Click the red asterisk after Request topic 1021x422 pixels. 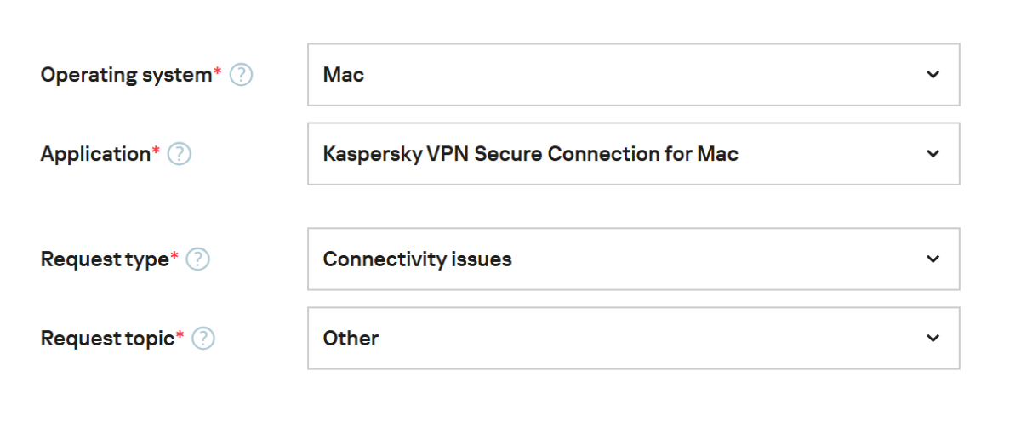point(180,336)
